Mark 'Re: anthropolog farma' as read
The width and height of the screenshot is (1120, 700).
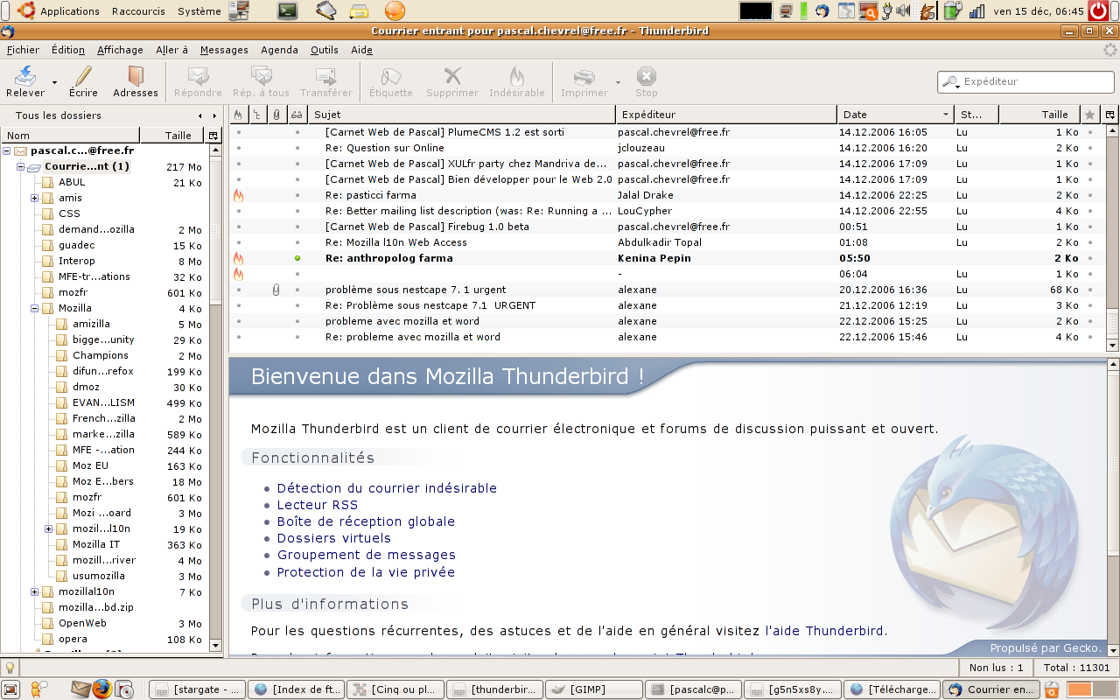pyautogui.click(x=297, y=258)
